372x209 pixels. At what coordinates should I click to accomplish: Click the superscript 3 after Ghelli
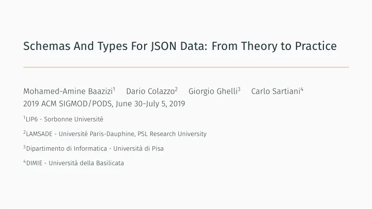(x=239, y=90)
